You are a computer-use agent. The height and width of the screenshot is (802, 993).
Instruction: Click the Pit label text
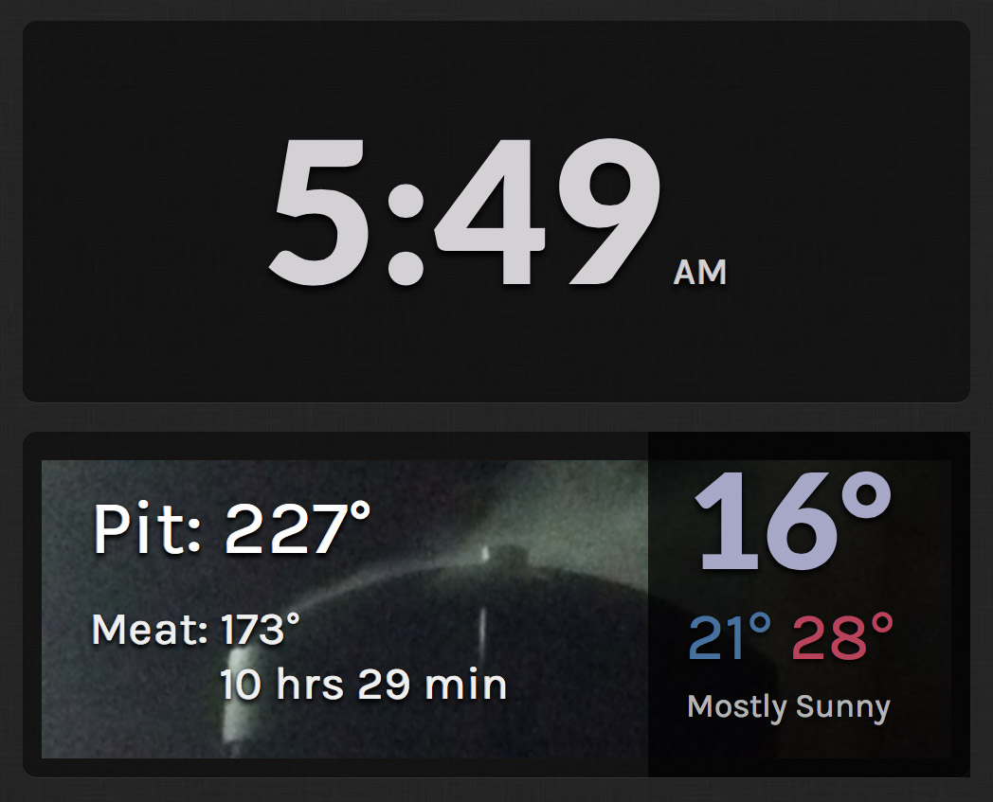coord(147,528)
